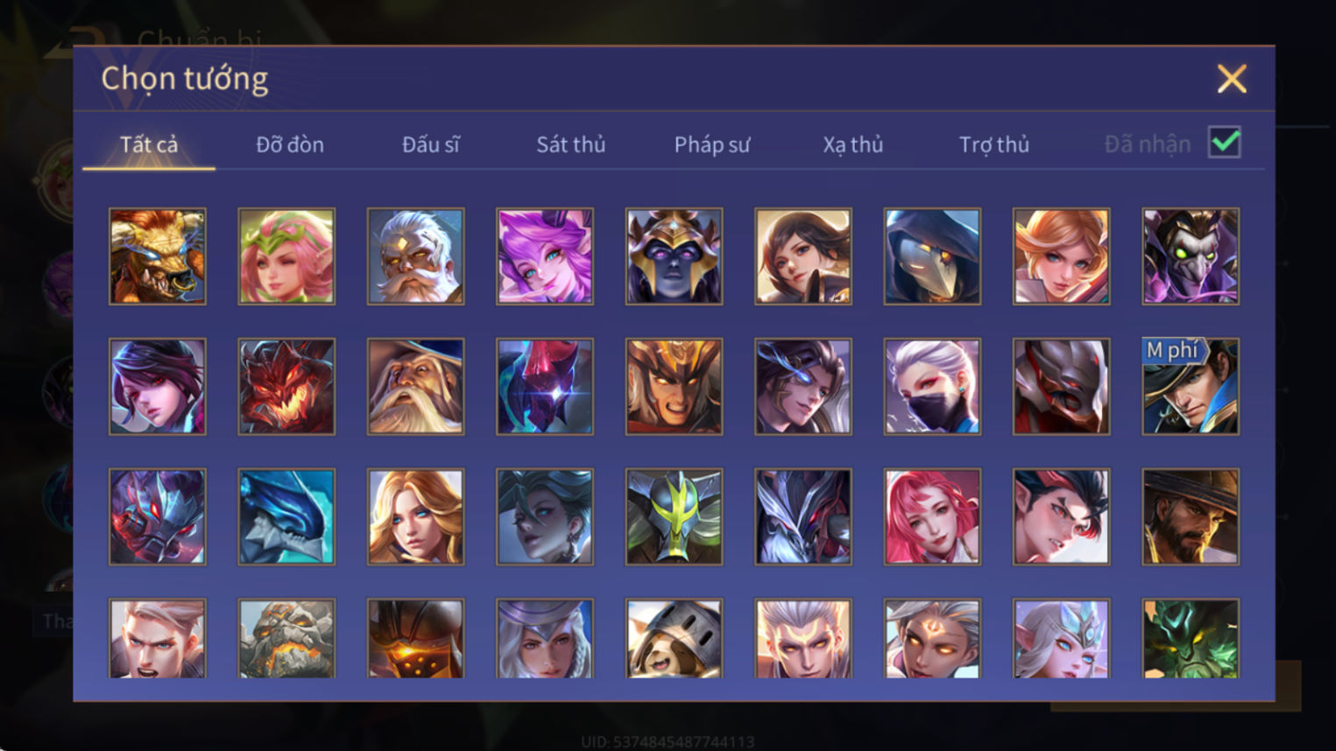Select the blue shark creature hero
This screenshot has width=1336, height=751.
pos(286,516)
